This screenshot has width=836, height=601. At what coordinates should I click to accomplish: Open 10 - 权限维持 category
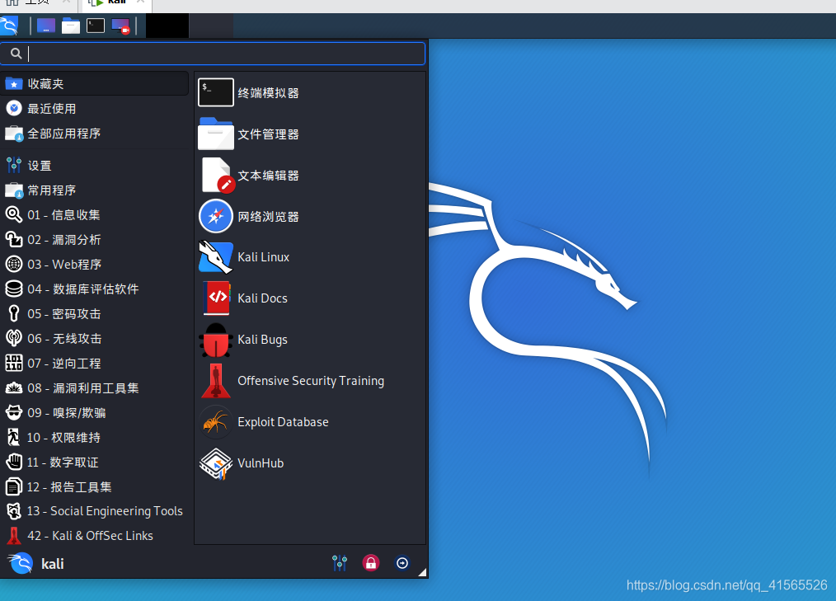[x=94, y=437]
